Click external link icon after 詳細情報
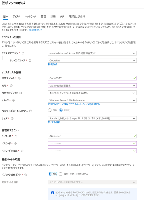 click(41, 30)
